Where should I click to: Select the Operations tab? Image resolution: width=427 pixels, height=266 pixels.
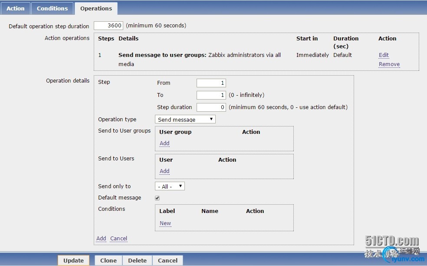[x=96, y=8]
